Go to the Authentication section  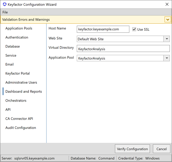17,37
